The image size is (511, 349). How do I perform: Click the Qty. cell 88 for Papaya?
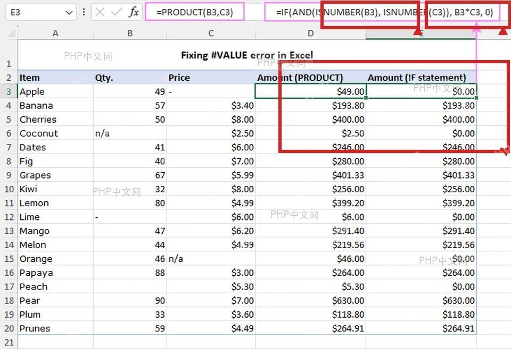tap(130, 273)
